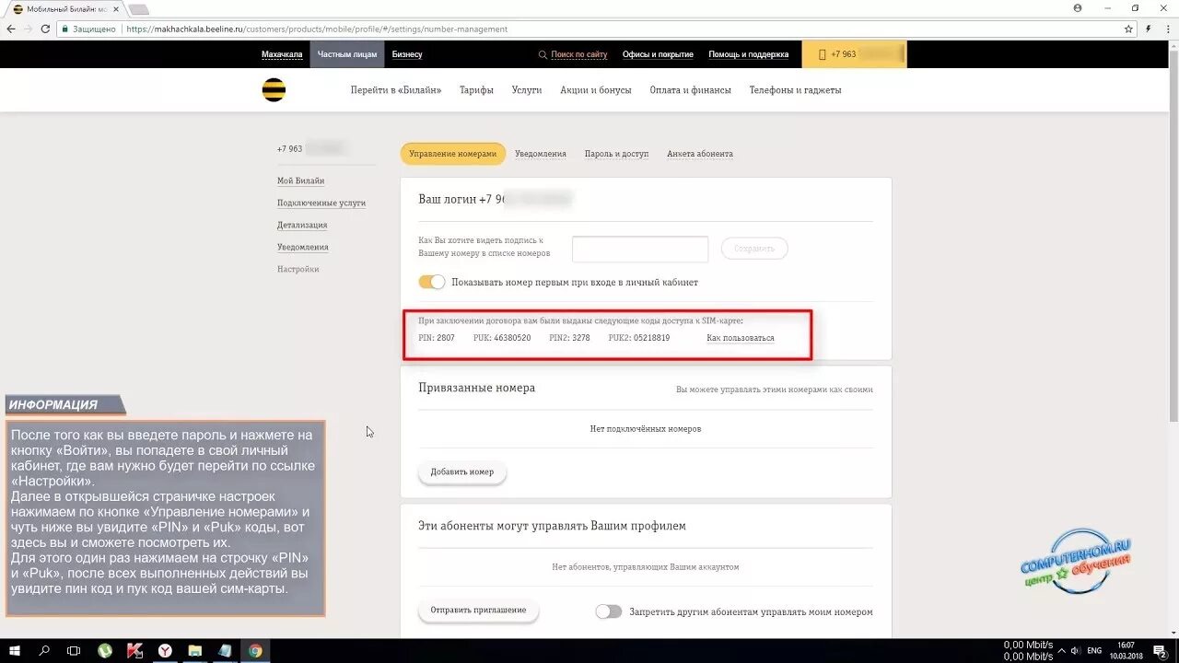Click 'Как пользоваться' link
Viewport: 1179px width, 663px height.
741,338
